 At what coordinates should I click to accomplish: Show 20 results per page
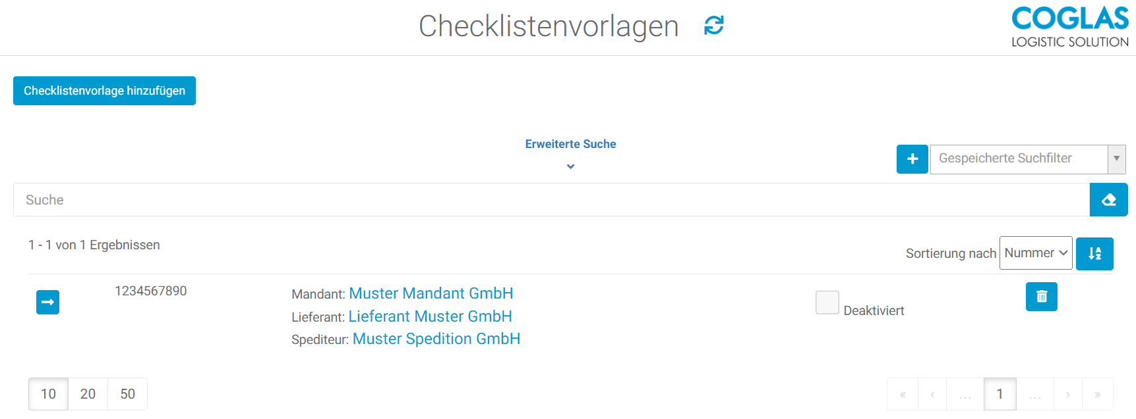[88, 394]
